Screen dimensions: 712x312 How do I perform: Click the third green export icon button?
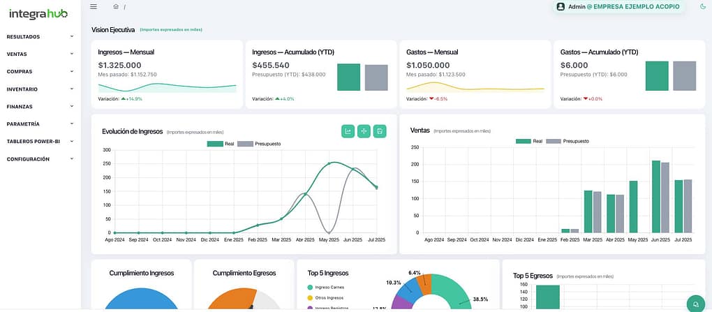tap(380, 131)
